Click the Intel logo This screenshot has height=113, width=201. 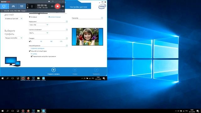(102, 6)
